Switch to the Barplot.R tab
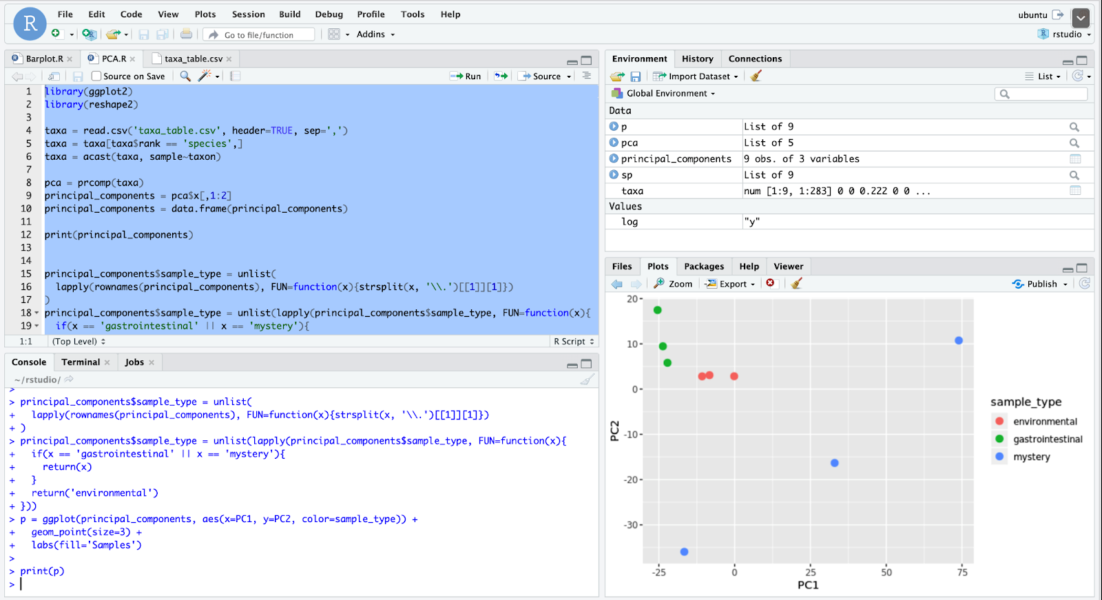Viewport: 1102px width, 600px height. point(43,59)
